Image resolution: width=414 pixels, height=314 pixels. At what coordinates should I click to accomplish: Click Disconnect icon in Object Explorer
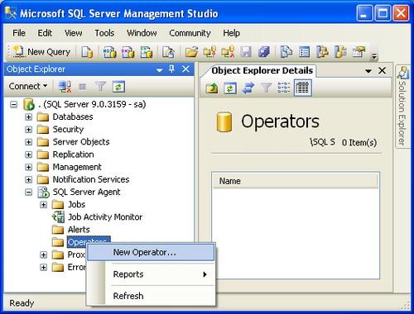pyautogui.click(x=65, y=87)
